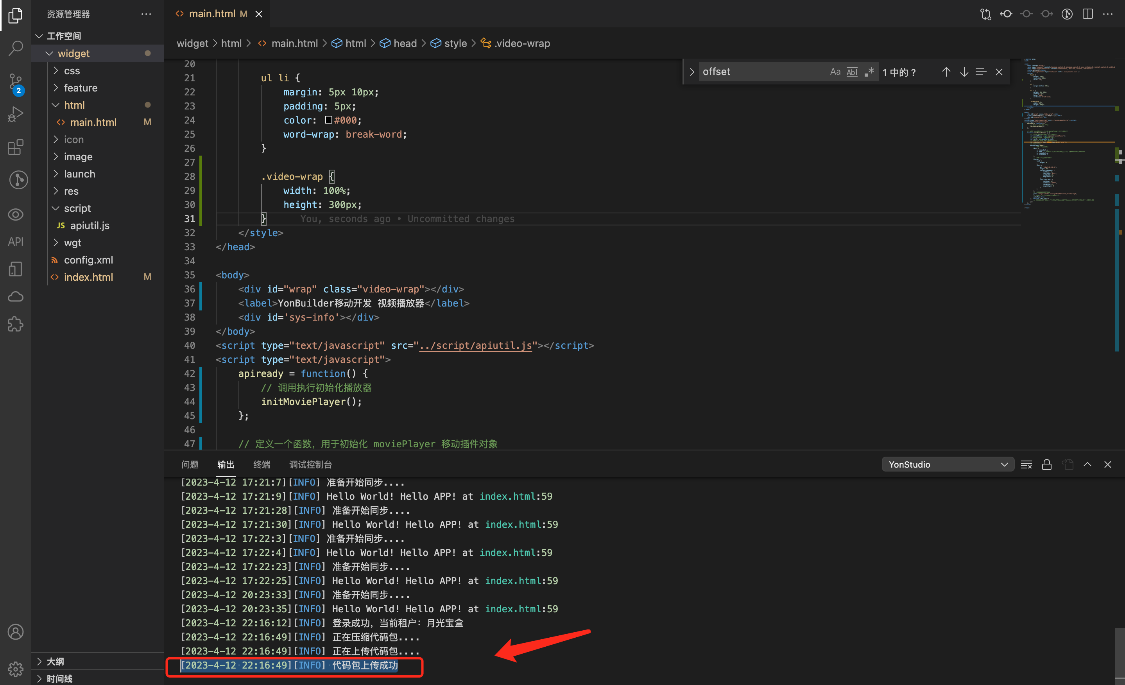
Task: Open the Extensions view
Action: (x=16, y=147)
